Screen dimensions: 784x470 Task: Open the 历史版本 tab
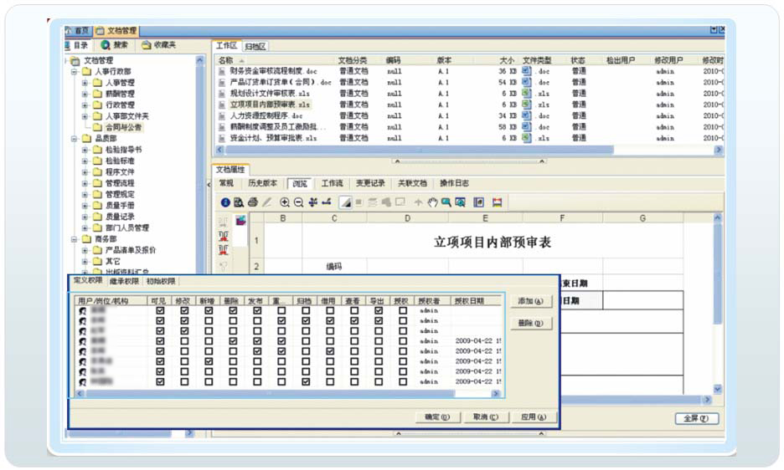click(261, 183)
